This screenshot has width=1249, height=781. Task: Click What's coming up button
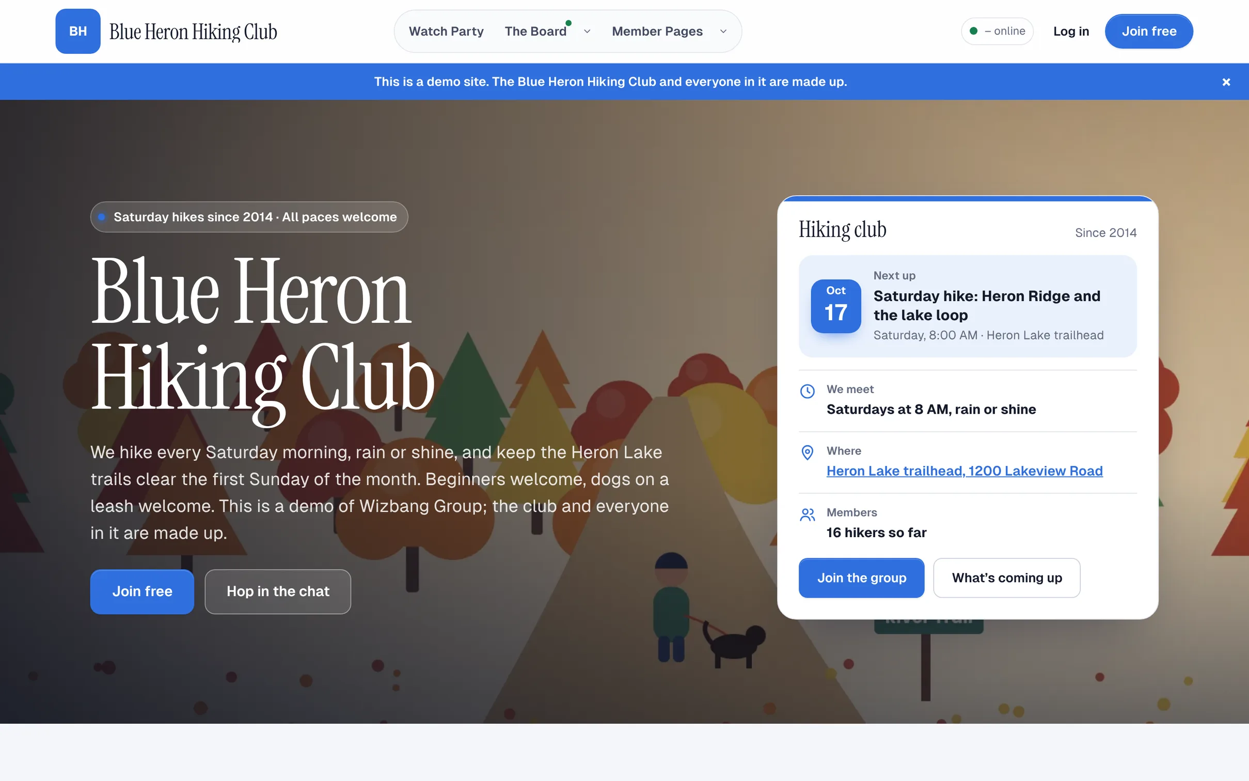(1007, 577)
